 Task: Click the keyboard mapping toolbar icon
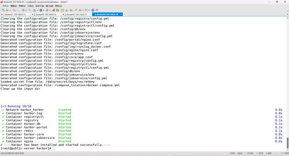point(71,10)
